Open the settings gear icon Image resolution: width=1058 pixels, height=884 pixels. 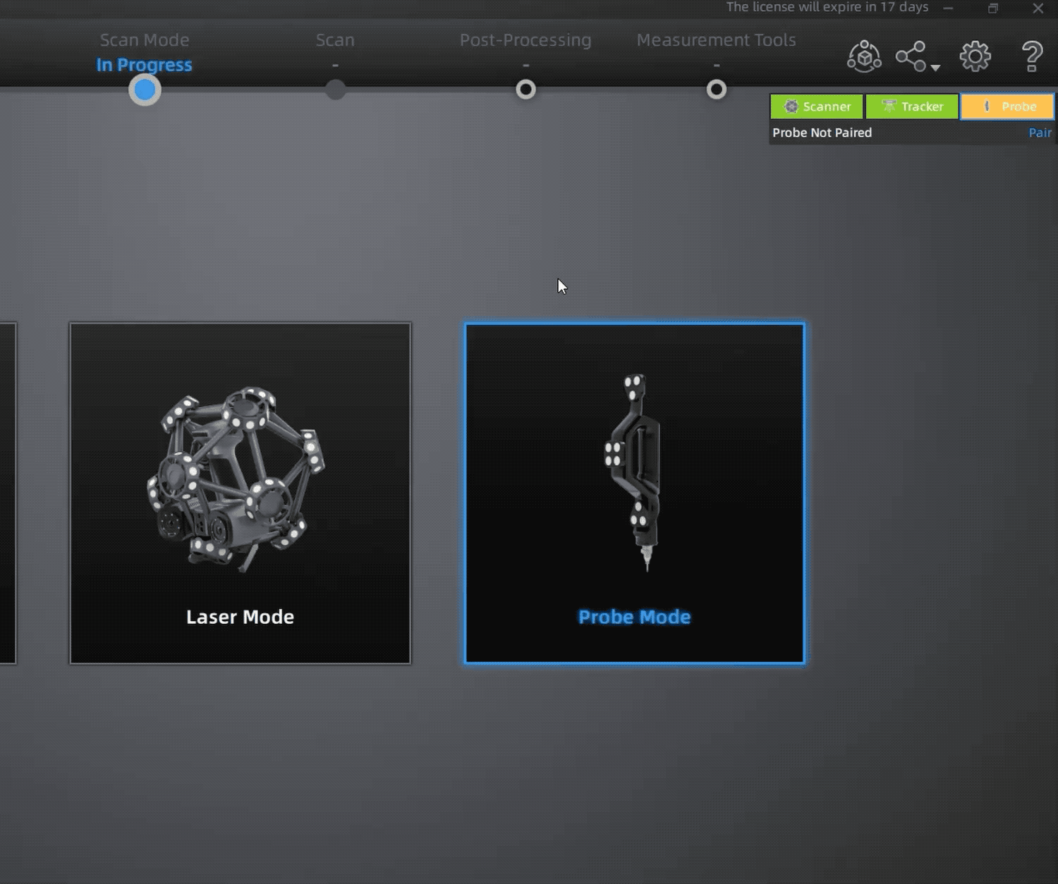point(975,56)
